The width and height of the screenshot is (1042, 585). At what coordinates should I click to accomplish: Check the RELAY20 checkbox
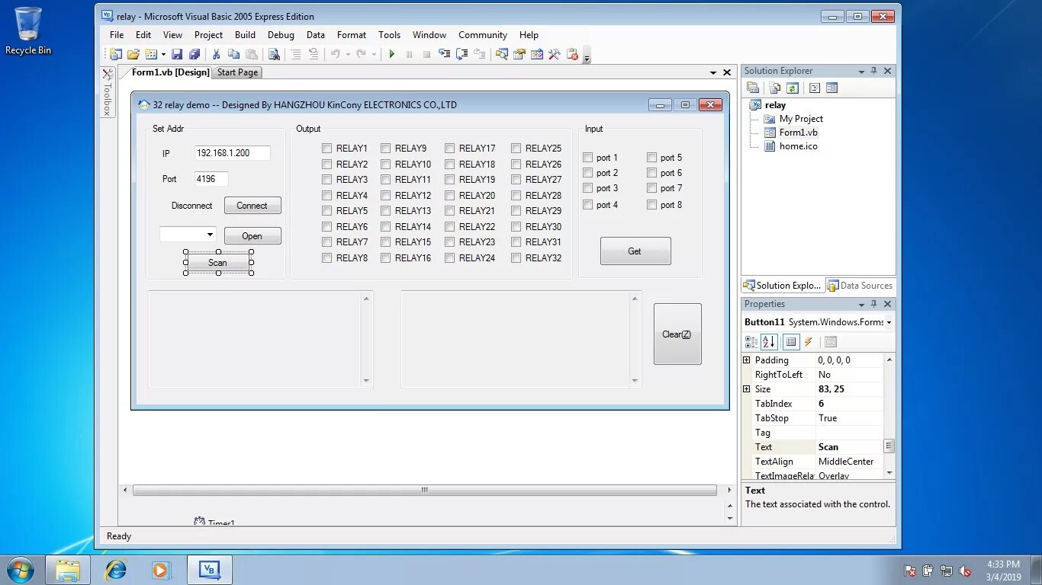pyautogui.click(x=449, y=196)
